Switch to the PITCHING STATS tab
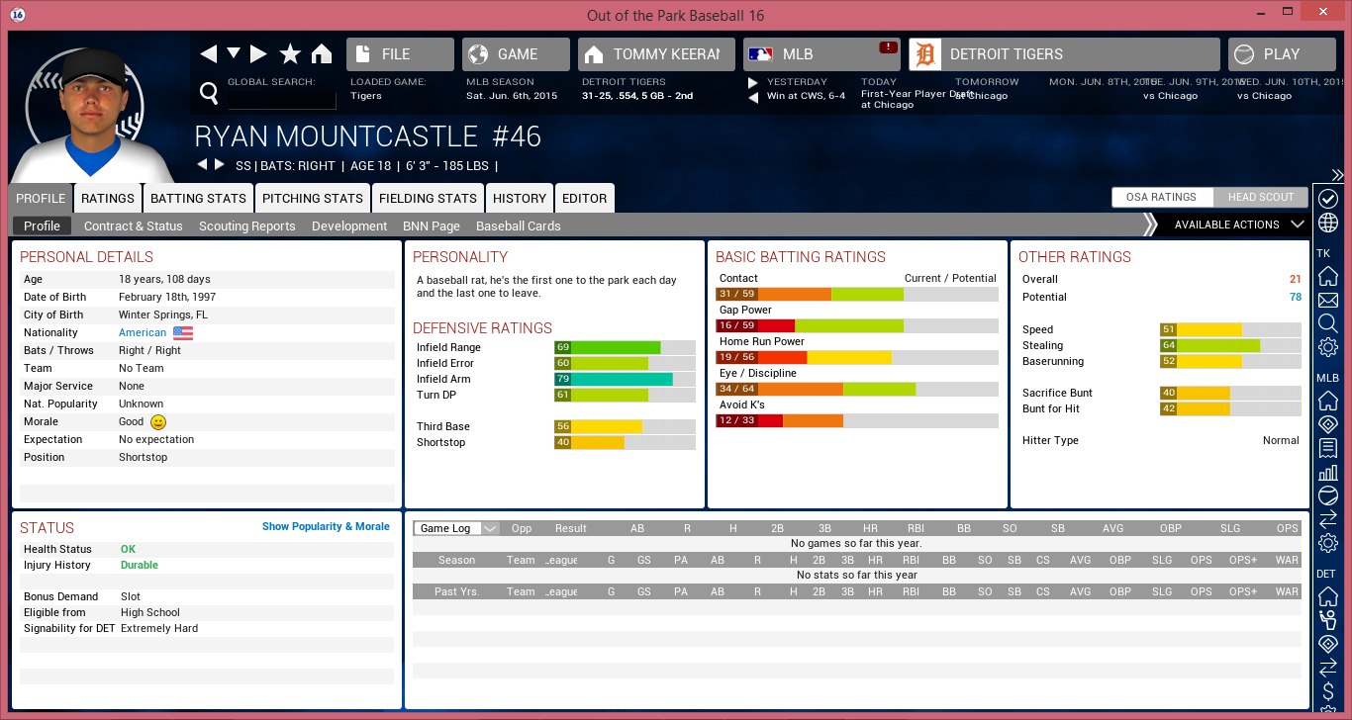This screenshot has width=1352, height=720. pos(313,198)
